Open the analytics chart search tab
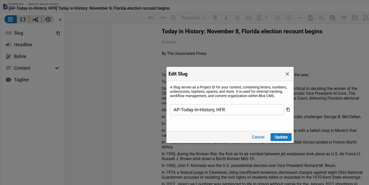This screenshot has width=369, height=185. click(x=35, y=19)
